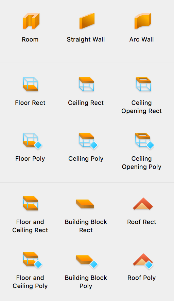Activate the Ceiling Poly tool
The height and width of the screenshot is (301, 174).
pos(88,141)
